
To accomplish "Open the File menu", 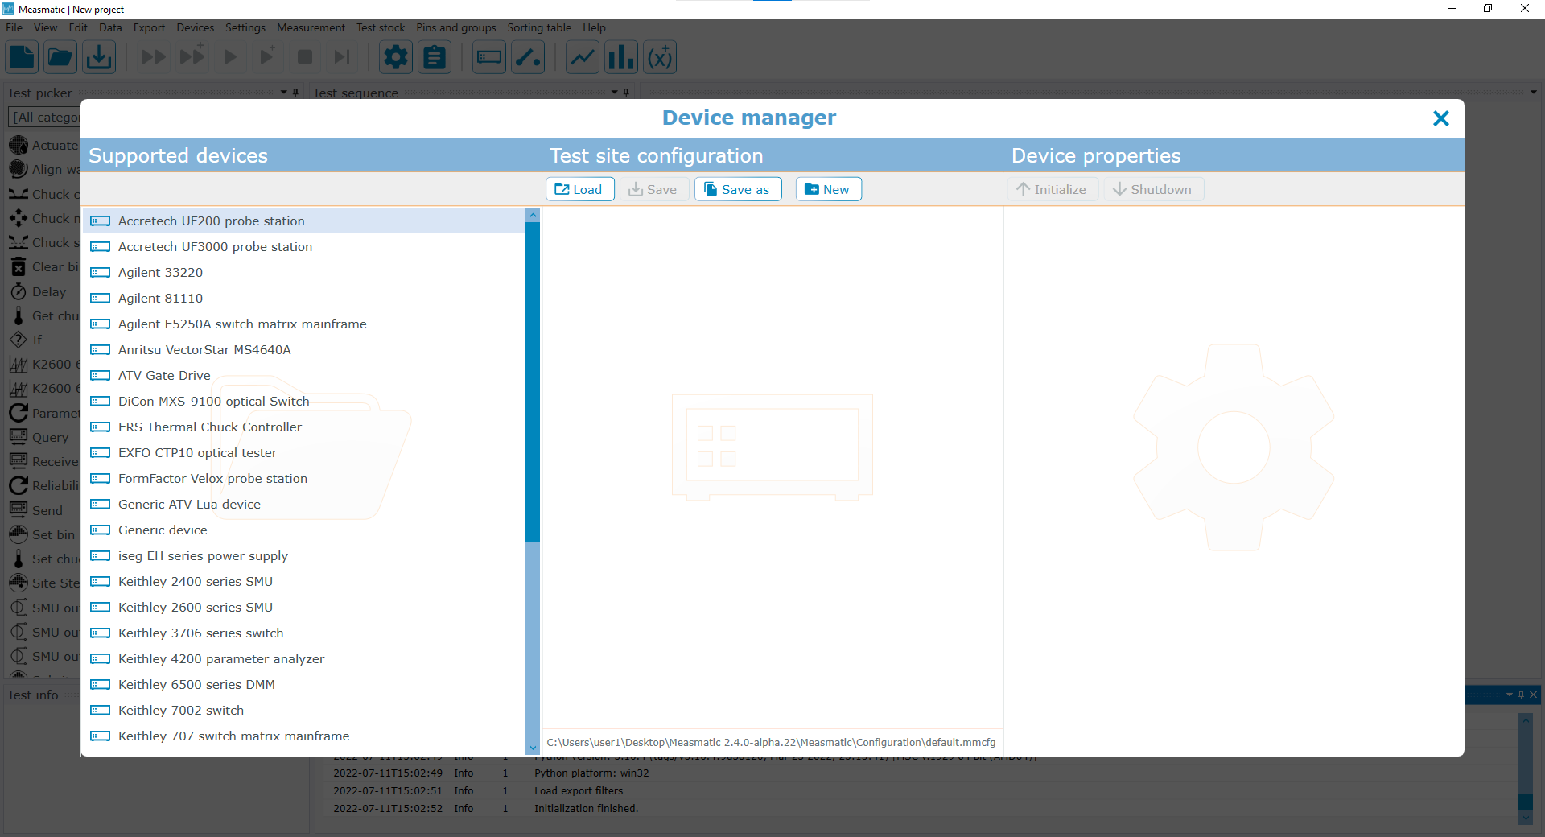I will [14, 27].
